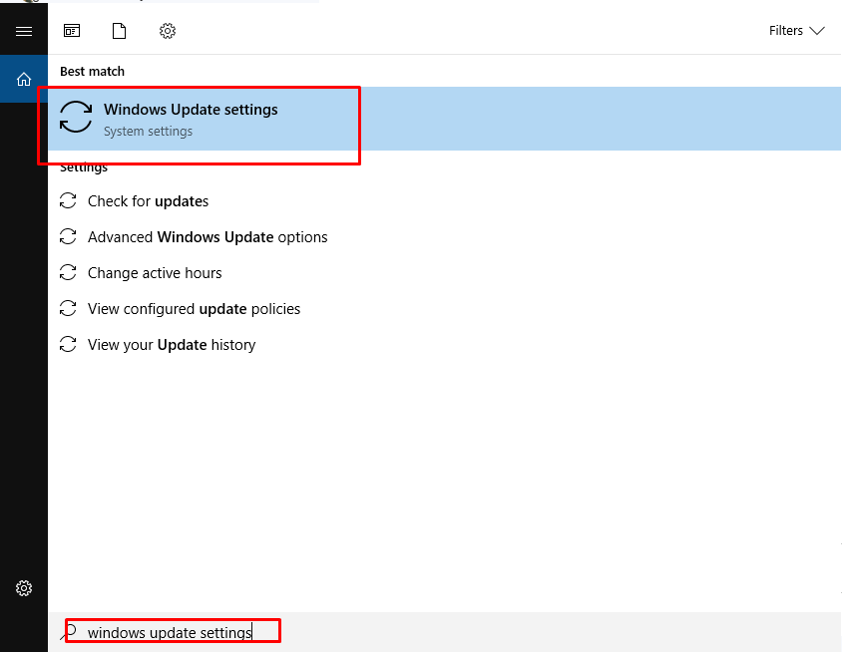Click the sync icon of Windows Update settings
This screenshot has height=652, width=842.
pyautogui.click(x=76, y=117)
